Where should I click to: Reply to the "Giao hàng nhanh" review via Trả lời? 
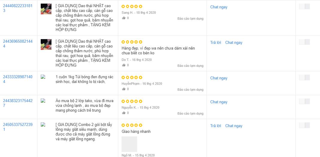pos(216,126)
